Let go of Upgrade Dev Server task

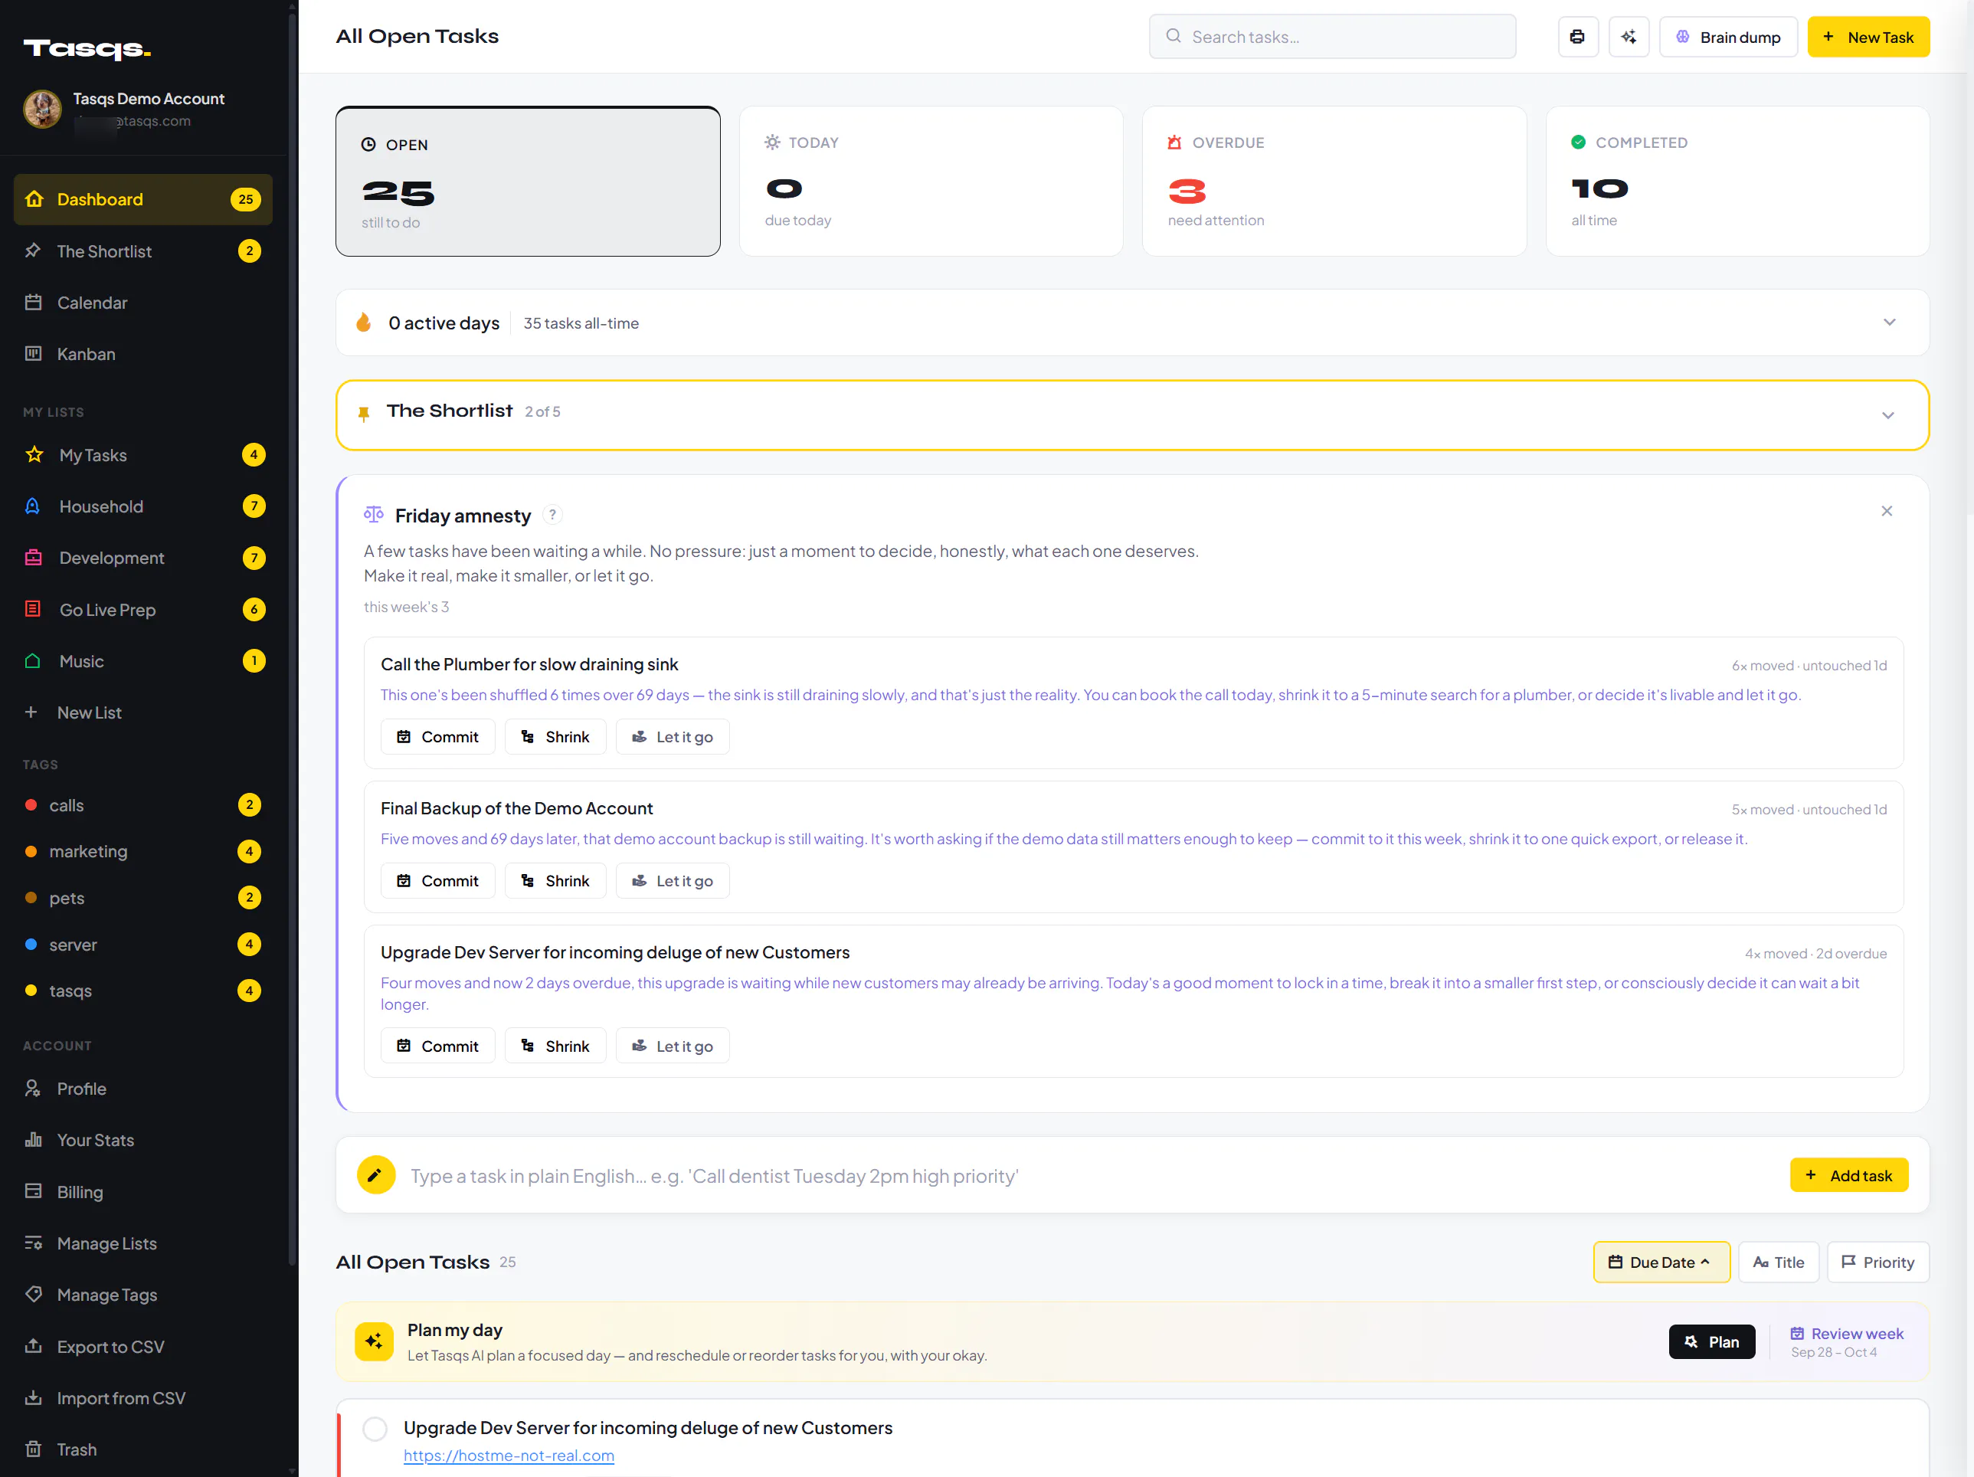[x=672, y=1046]
